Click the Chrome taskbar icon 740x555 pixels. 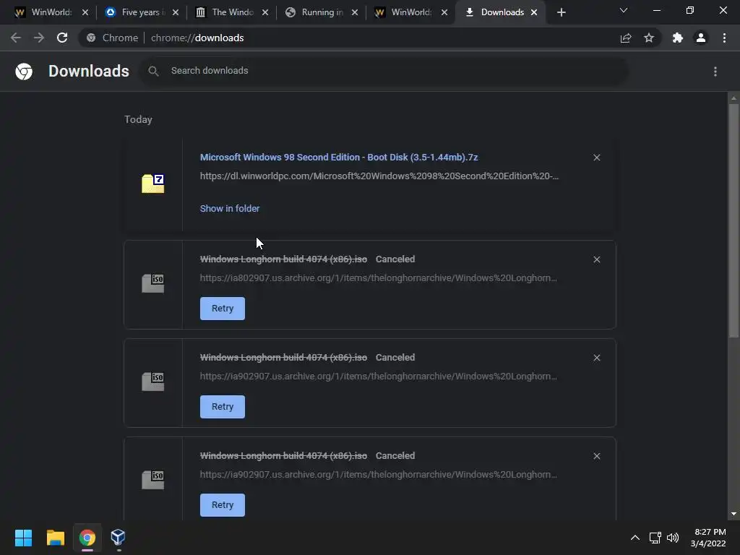click(87, 538)
